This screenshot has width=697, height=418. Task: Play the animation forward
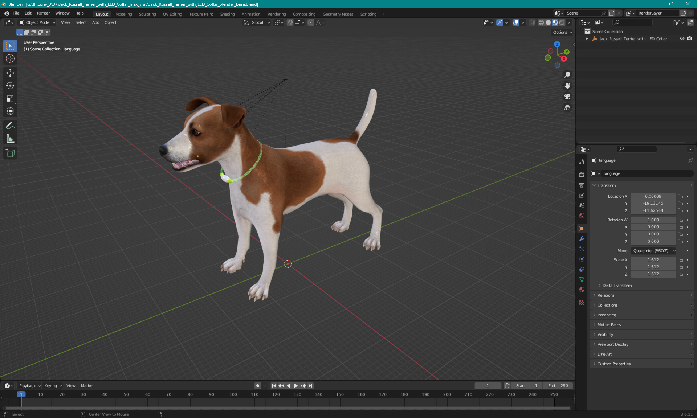(296, 386)
